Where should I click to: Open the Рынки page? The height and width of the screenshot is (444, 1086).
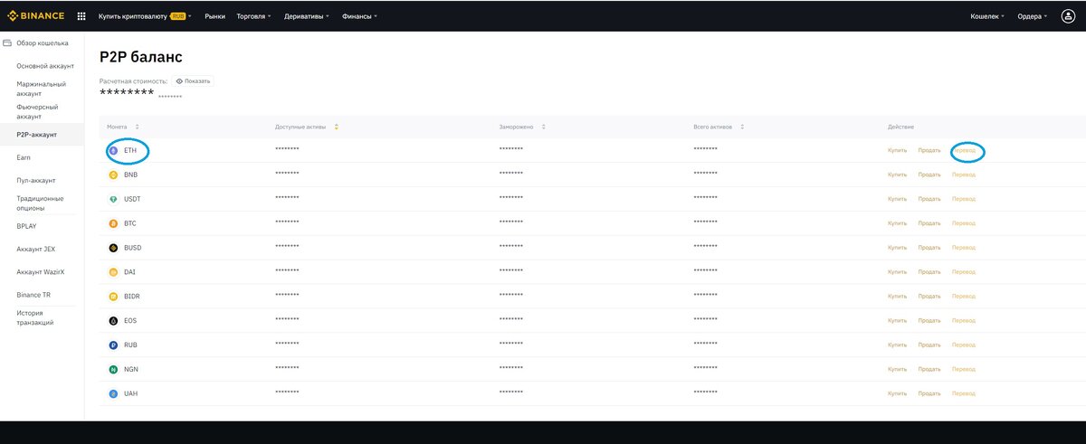click(x=214, y=16)
